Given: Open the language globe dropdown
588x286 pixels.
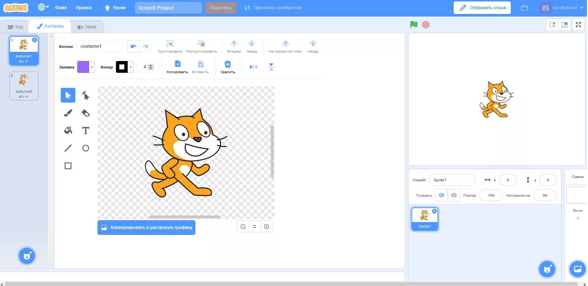Looking at the screenshot, I should [43, 7].
